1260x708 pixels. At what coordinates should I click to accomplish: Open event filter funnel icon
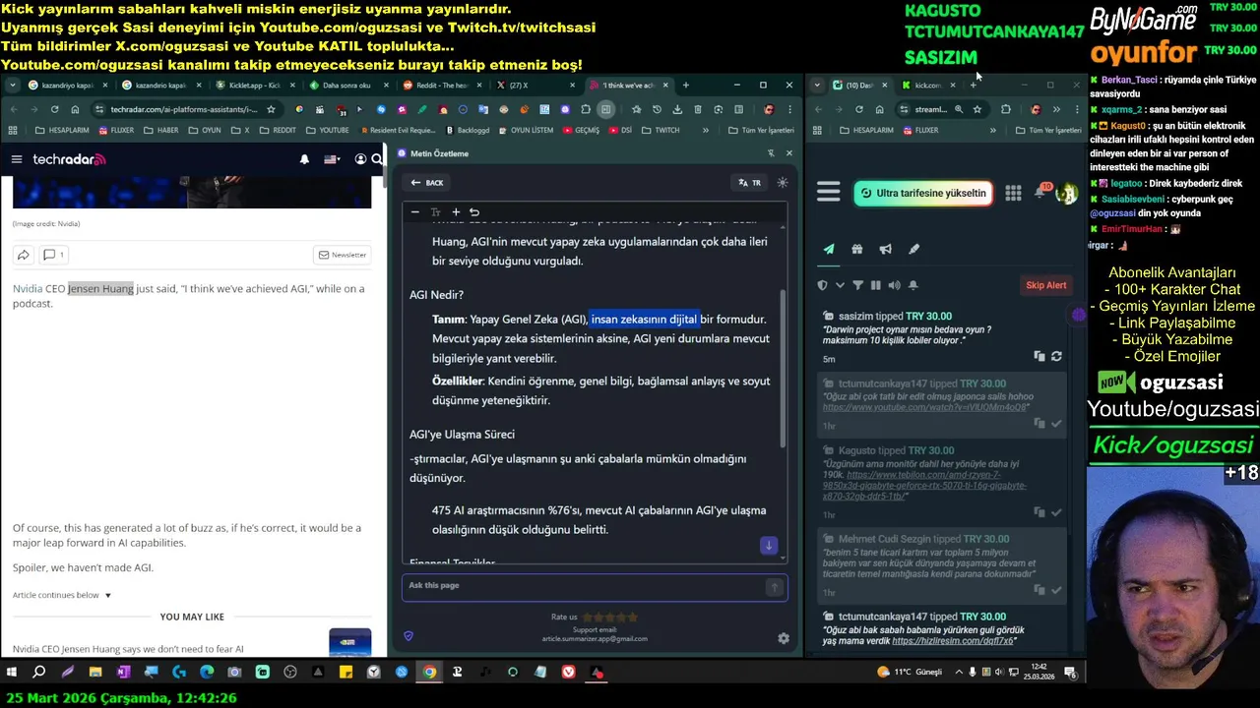(857, 285)
